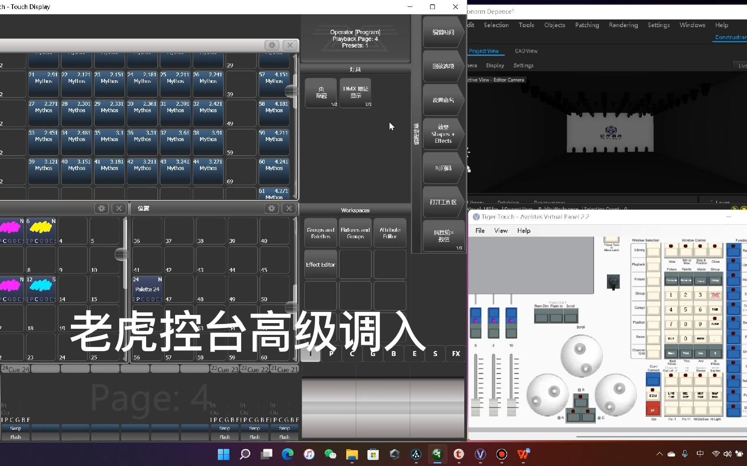The width and height of the screenshot is (747, 466).
Task: Open the Shapes + Effects menu
Action: click(x=443, y=134)
